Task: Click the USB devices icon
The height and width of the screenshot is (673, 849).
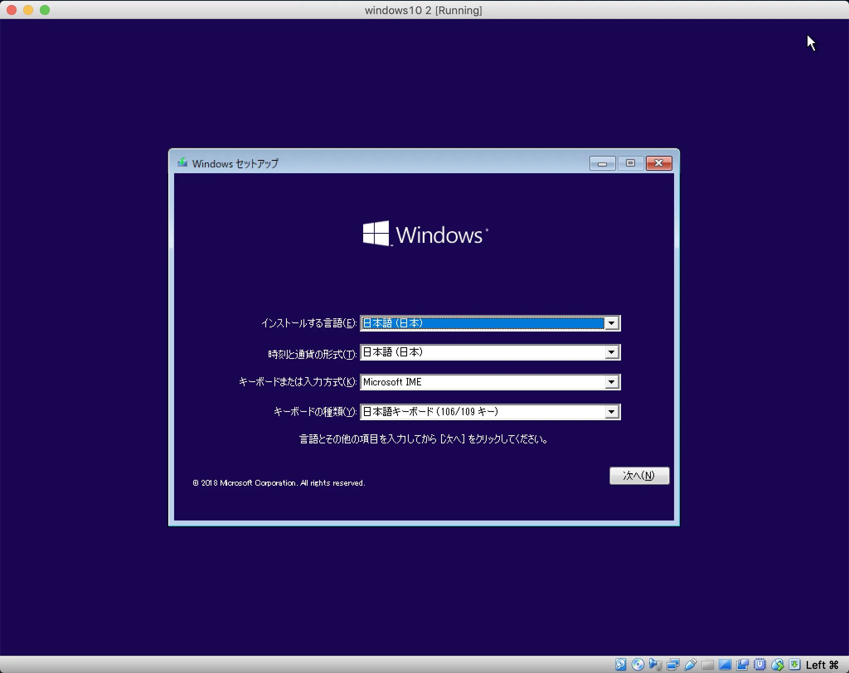Action: (x=690, y=664)
